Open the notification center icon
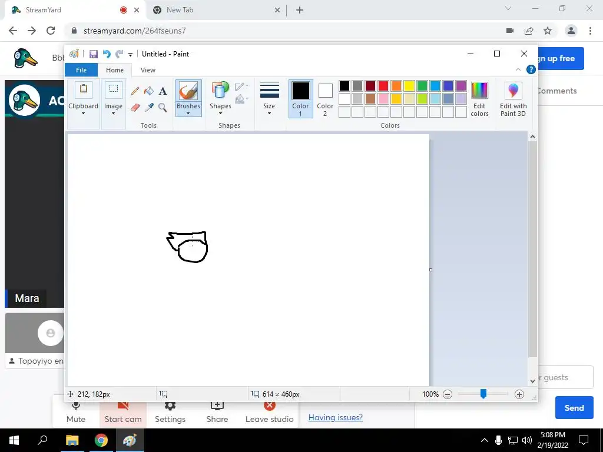The image size is (603, 452). pyautogui.click(x=584, y=440)
